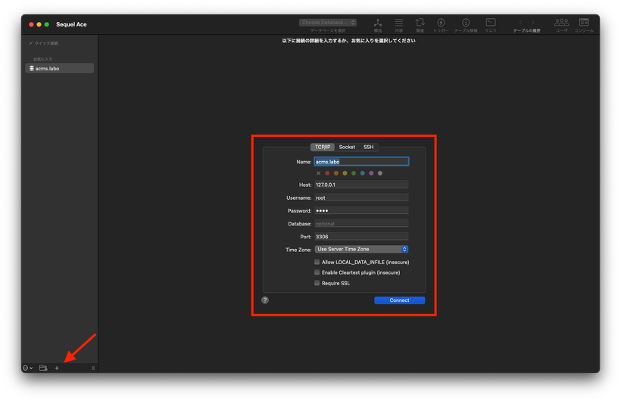Click the new folder icon in sidebar footer
This screenshot has width=621, height=401.
43,368
